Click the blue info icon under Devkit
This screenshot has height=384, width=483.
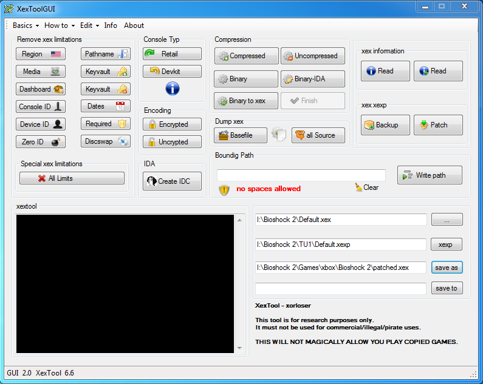[x=172, y=89]
